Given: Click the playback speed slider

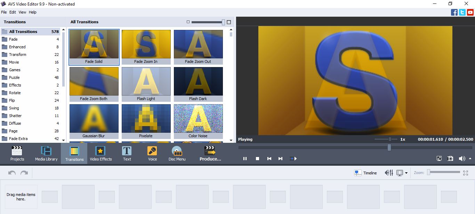Looking at the screenshot, I should tap(386, 139).
